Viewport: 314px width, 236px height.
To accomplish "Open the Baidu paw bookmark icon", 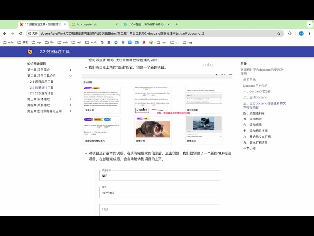I will [109, 42].
